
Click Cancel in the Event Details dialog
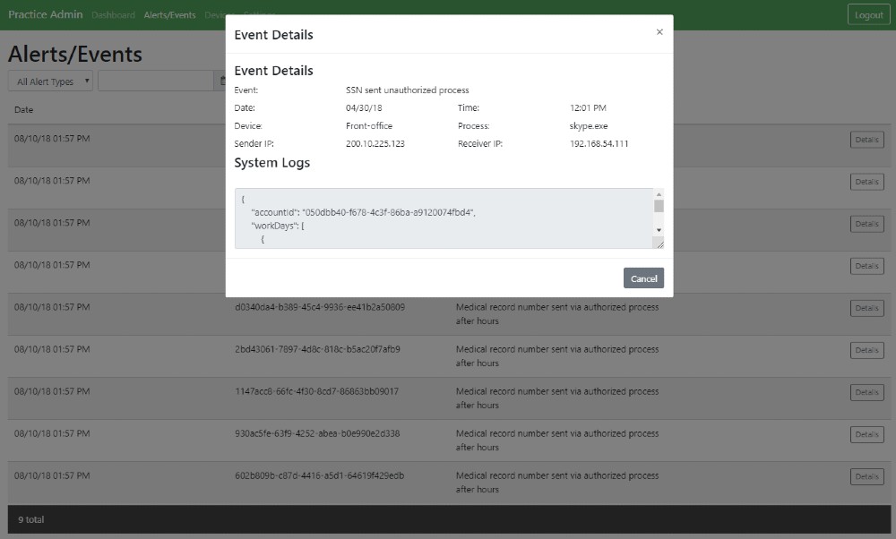643,278
